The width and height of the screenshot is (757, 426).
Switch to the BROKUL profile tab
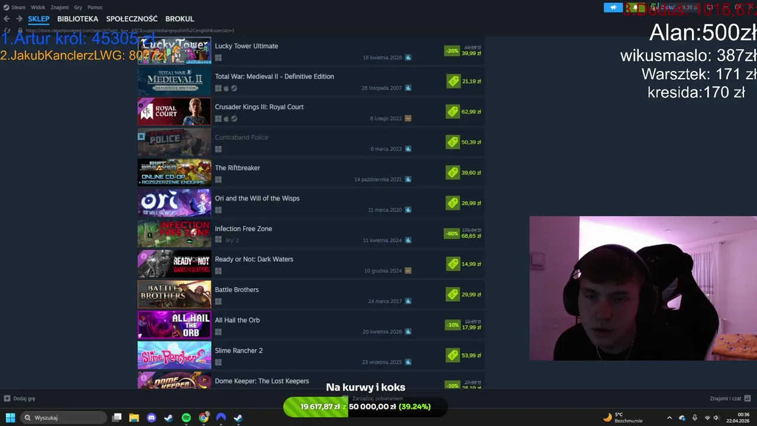(x=180, y=19)
